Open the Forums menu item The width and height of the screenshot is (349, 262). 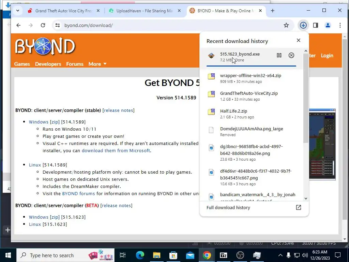pyautogui.click(x=75, y=64)
